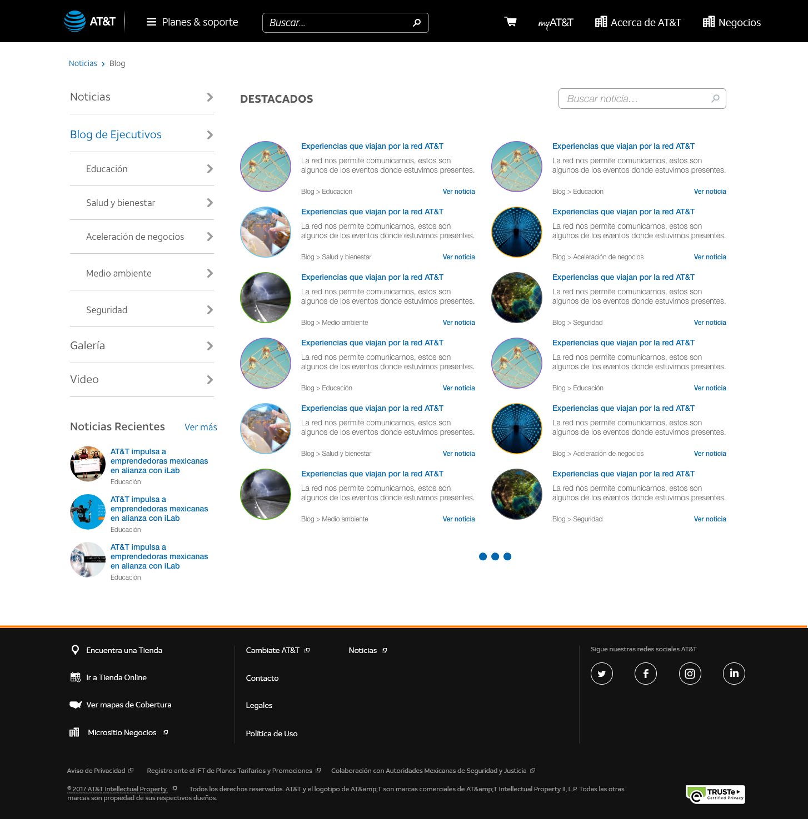Click the magnifier icon in the top Buscar box
Viewport: 808px width, 819px height.
(x=417, y=23)
